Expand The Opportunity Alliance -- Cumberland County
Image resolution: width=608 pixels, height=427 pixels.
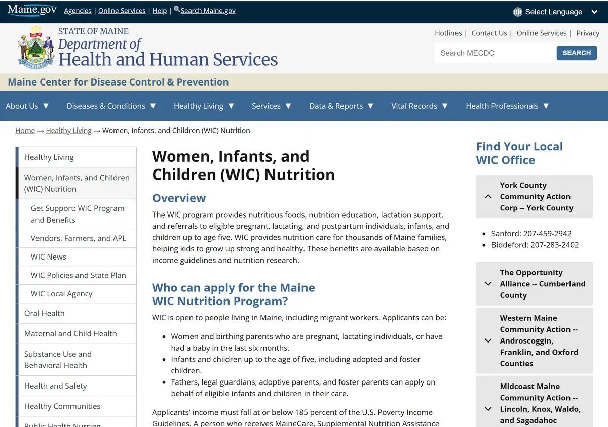pos(534,284)
